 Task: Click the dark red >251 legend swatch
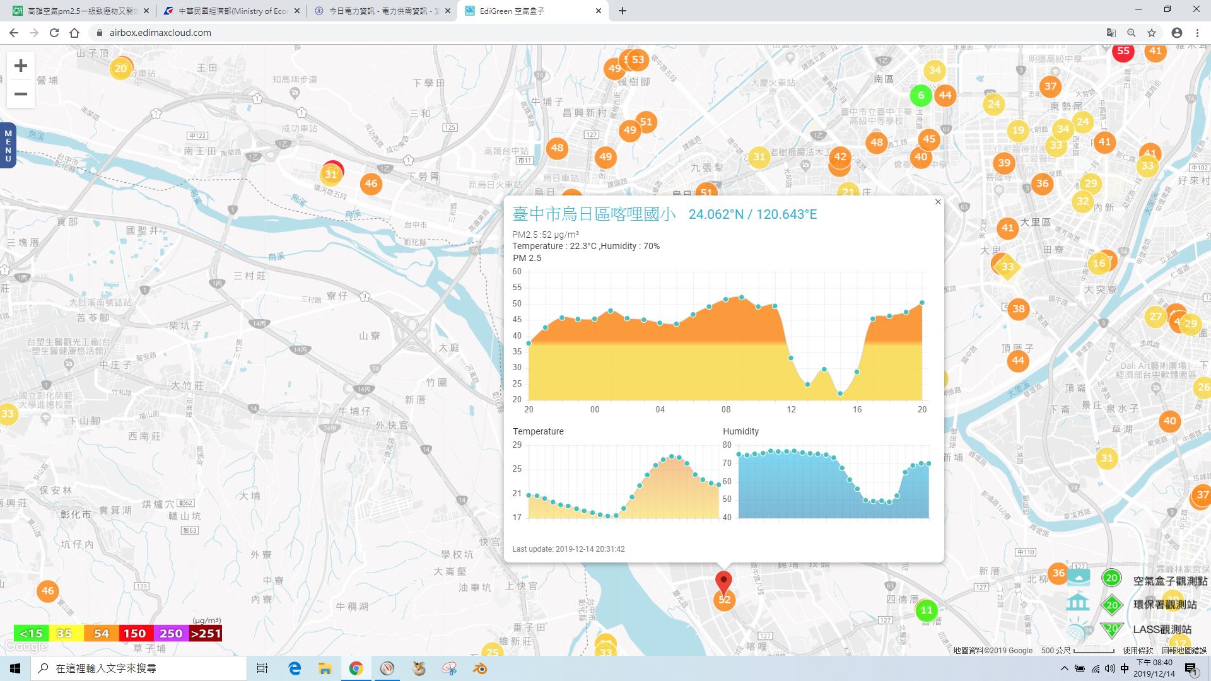click(205, 633)
